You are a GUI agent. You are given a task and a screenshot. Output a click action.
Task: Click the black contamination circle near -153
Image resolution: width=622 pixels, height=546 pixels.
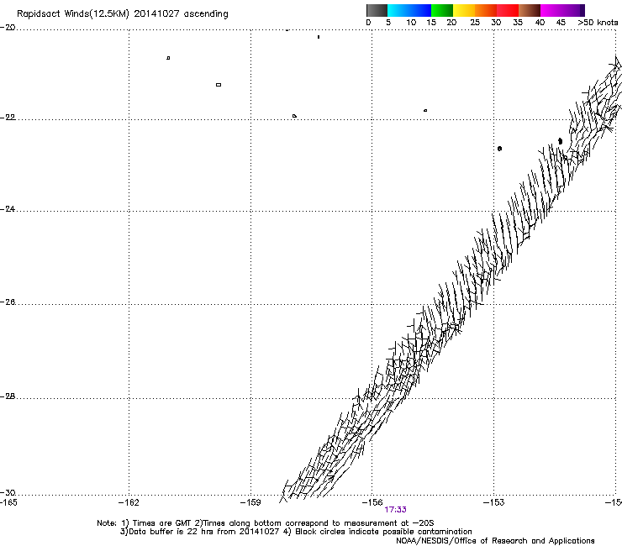tap(499, 149)
